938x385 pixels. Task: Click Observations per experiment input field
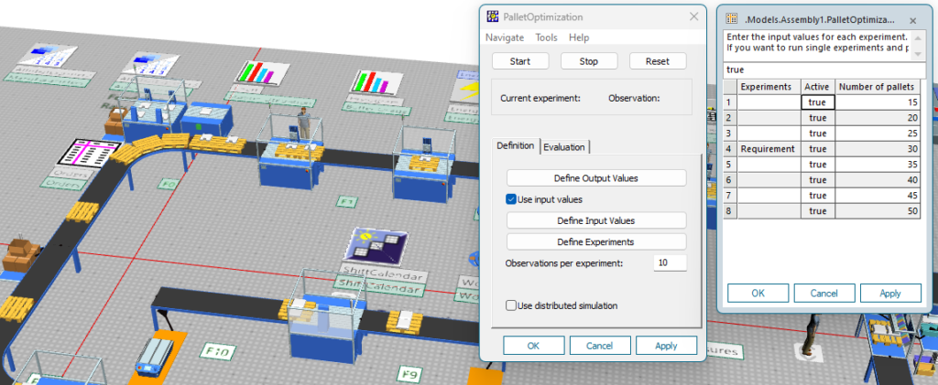[x=672, y=263]
